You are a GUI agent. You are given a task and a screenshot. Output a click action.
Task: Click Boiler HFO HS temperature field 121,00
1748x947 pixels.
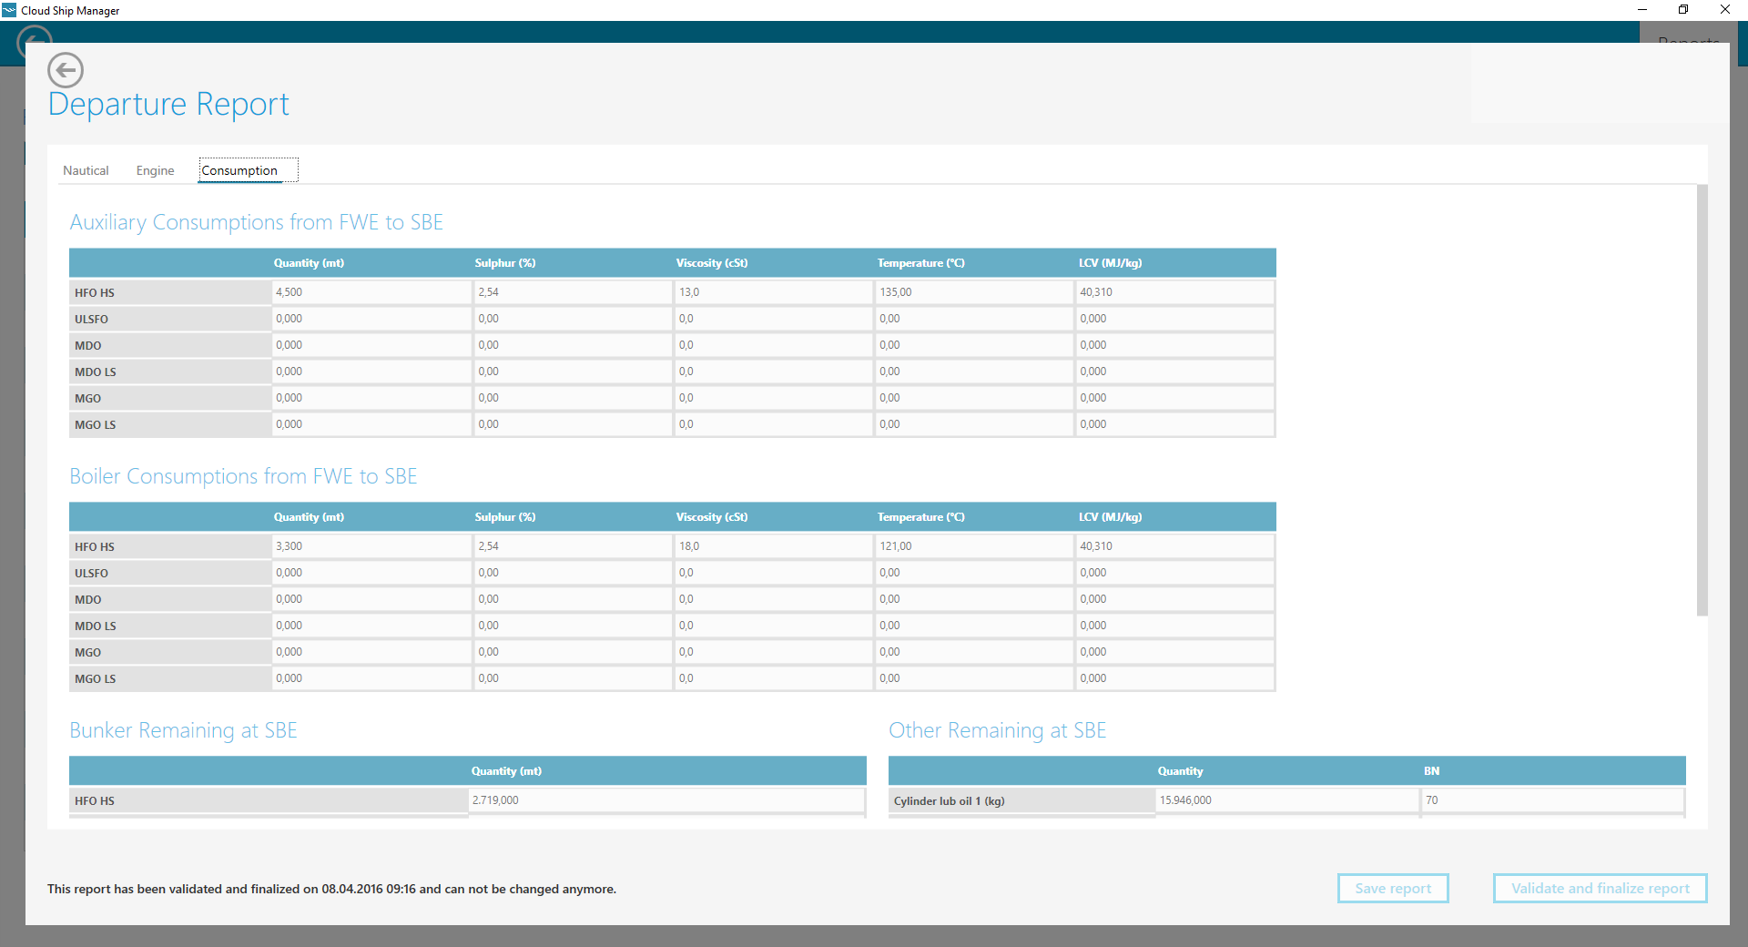[973, 546]
